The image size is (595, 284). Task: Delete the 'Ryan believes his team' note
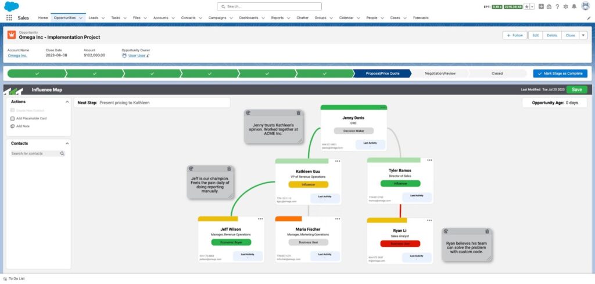tap(488, 231)
